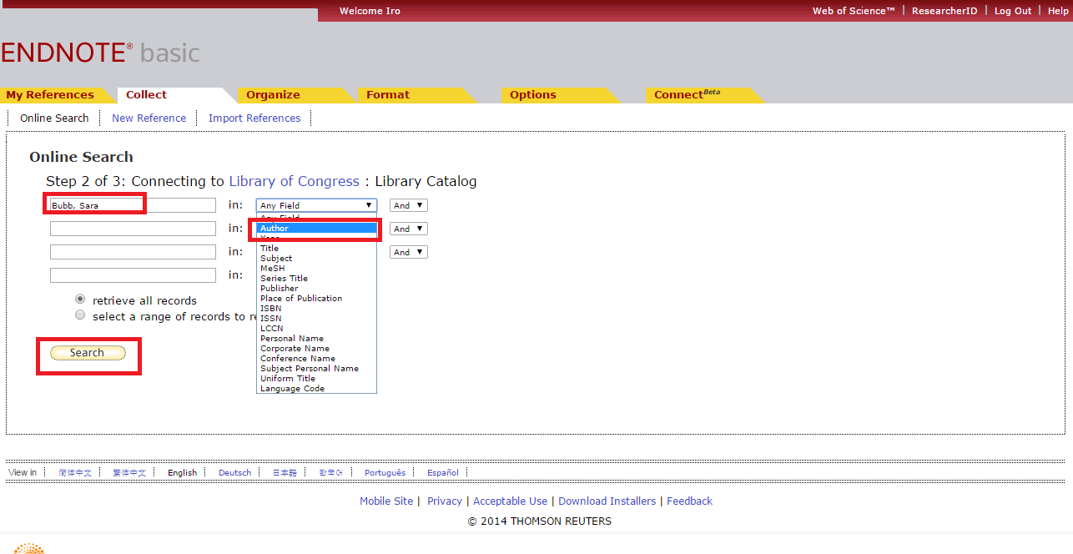Switch language to Japanese 日本語
The image size is (1073, 554).
point(285,472)
